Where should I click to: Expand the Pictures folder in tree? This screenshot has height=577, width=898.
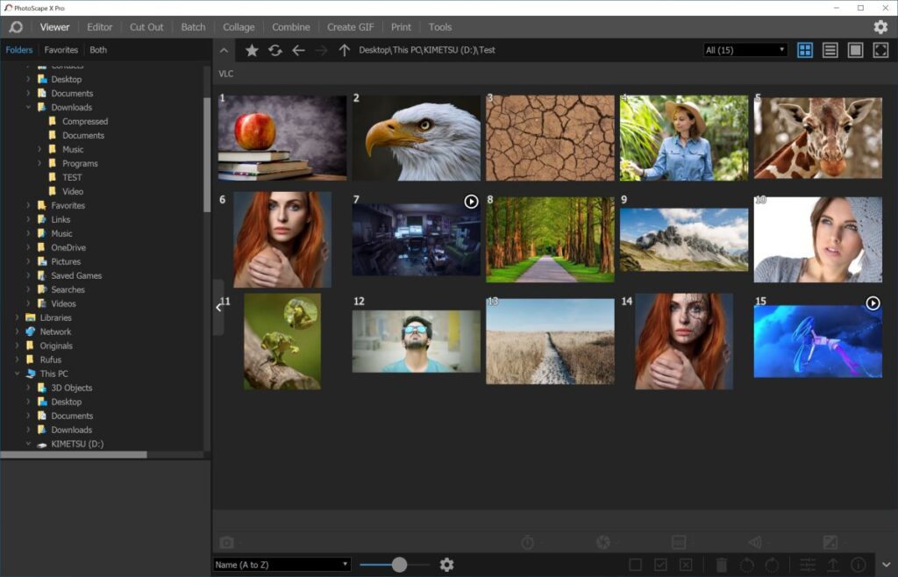[x=28, y=261]
